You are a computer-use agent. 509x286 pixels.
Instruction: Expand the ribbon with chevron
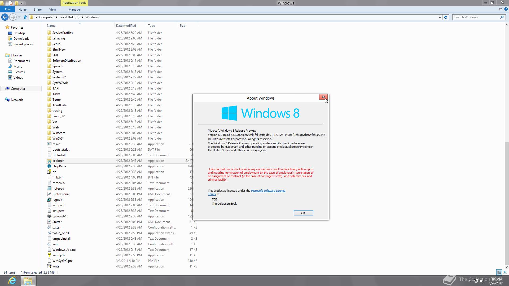pos(500,9)
